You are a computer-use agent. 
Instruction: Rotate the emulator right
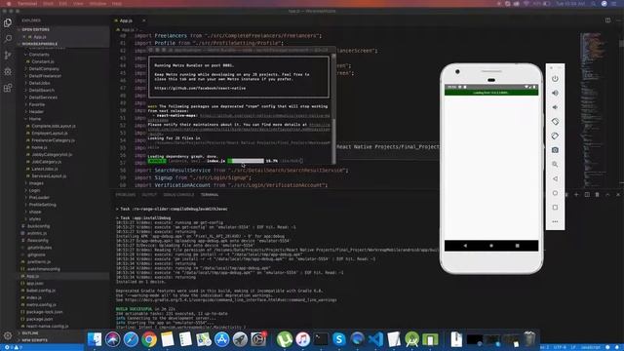[x=555, y=136]
